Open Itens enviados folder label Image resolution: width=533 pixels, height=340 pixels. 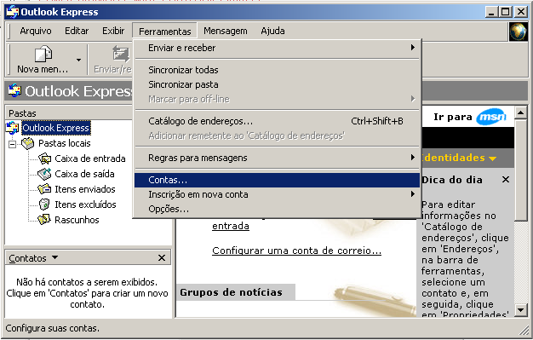85,189
